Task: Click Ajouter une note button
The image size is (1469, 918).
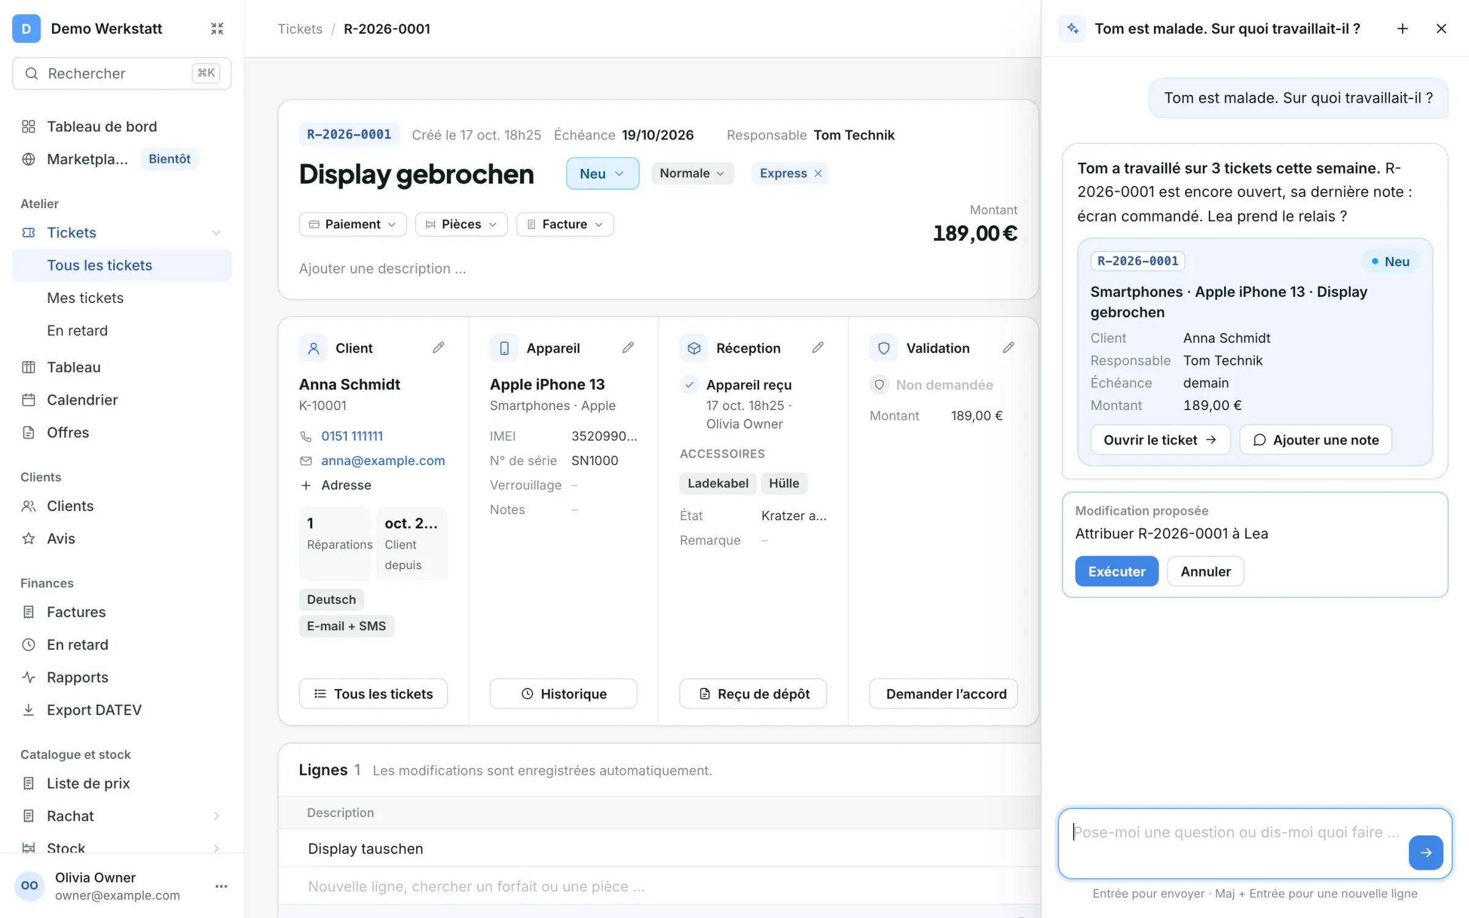Action: point(1316,440)
